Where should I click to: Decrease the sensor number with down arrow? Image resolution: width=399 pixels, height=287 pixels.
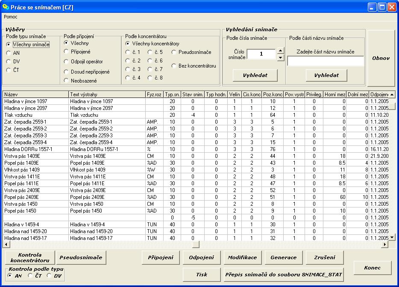click(x=280, y=57)
